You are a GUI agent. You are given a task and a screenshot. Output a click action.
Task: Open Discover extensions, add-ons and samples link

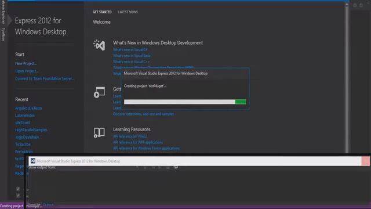pyautogui.click(x=143, y=114)
